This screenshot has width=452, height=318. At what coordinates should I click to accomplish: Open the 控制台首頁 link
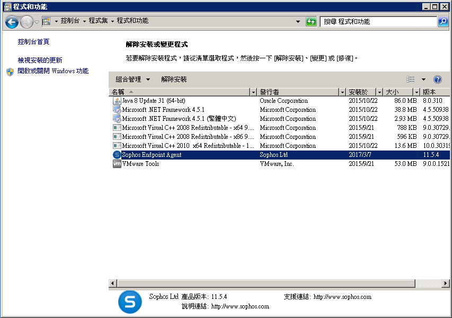[x=33, y=42]
